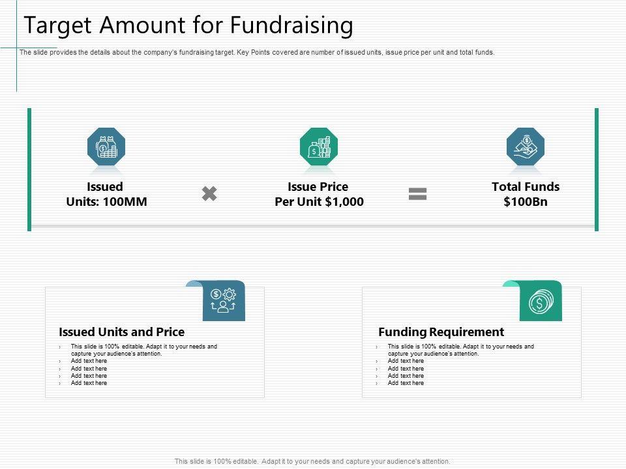Click the equals sign symbol
This screenshot has height=469, width=626.
click(x=417, y=193)
